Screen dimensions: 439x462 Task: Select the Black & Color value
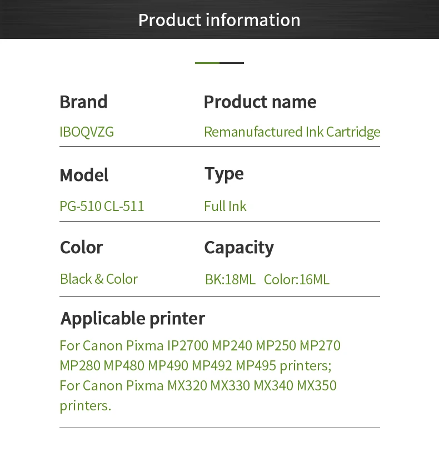coord(99,279)
